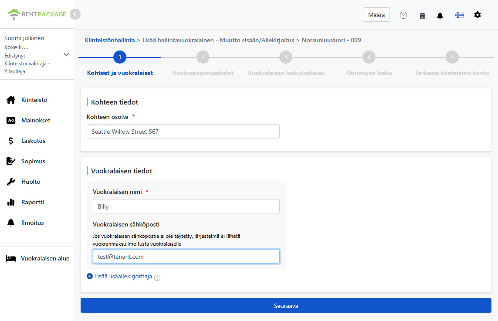498x321 pixels.
Task: Click the Seuraava button
Action: [x=286, y=305]
